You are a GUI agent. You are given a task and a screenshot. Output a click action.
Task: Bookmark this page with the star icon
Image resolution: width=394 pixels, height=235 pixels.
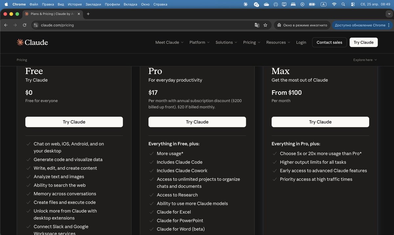pyautogui.click(x=265, y=25)
